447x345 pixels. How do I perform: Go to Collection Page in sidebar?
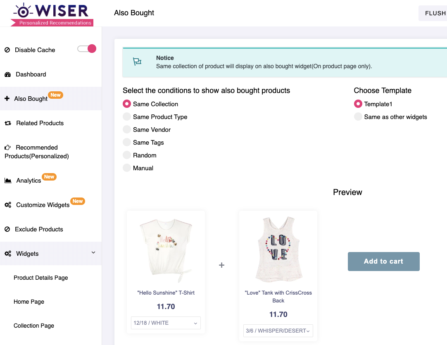(x=34, y=326)
